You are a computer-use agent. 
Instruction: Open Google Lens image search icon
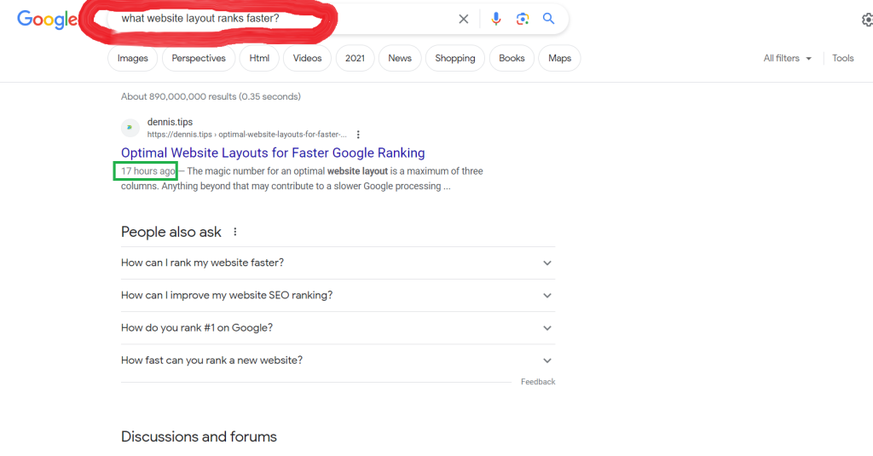tap(523, 19)
